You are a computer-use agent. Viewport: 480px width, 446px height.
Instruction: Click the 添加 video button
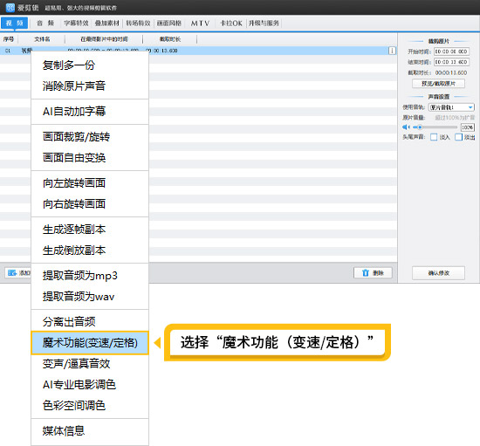tap(17, 272)
